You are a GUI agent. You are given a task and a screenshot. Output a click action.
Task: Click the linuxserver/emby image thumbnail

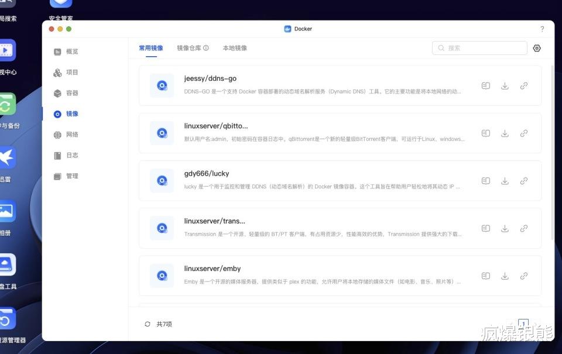coord(162,276)
